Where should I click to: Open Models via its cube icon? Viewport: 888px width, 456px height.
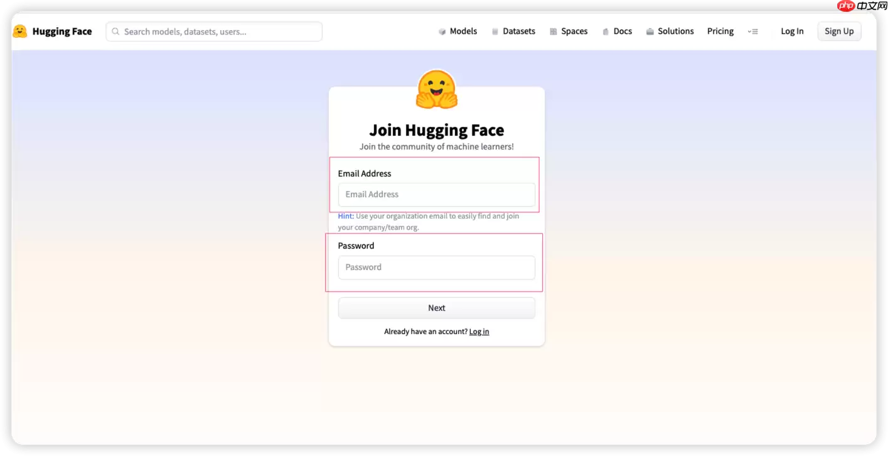pos(442,31)
